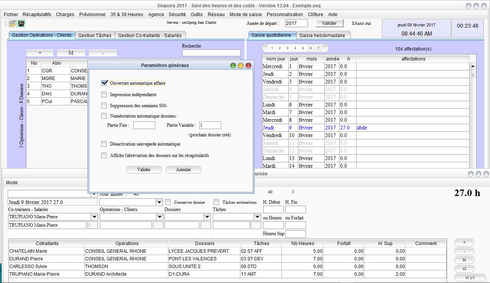The width and height of the screenshot is (490, 283).
Task: Click Valider in the Paramètres généraux dialog
Action: point(144,169)
